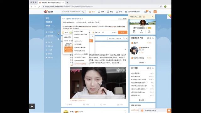Refresh 热门话题 with its 换一换 button
Screen dimensions: 201x113
click(150, 68)
